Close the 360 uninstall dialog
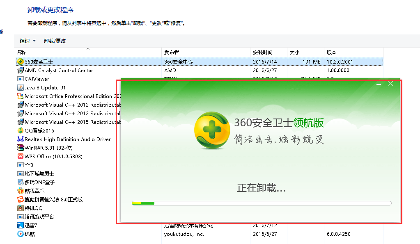The height and width of the screenshot is (244, 420). point(390,84)
